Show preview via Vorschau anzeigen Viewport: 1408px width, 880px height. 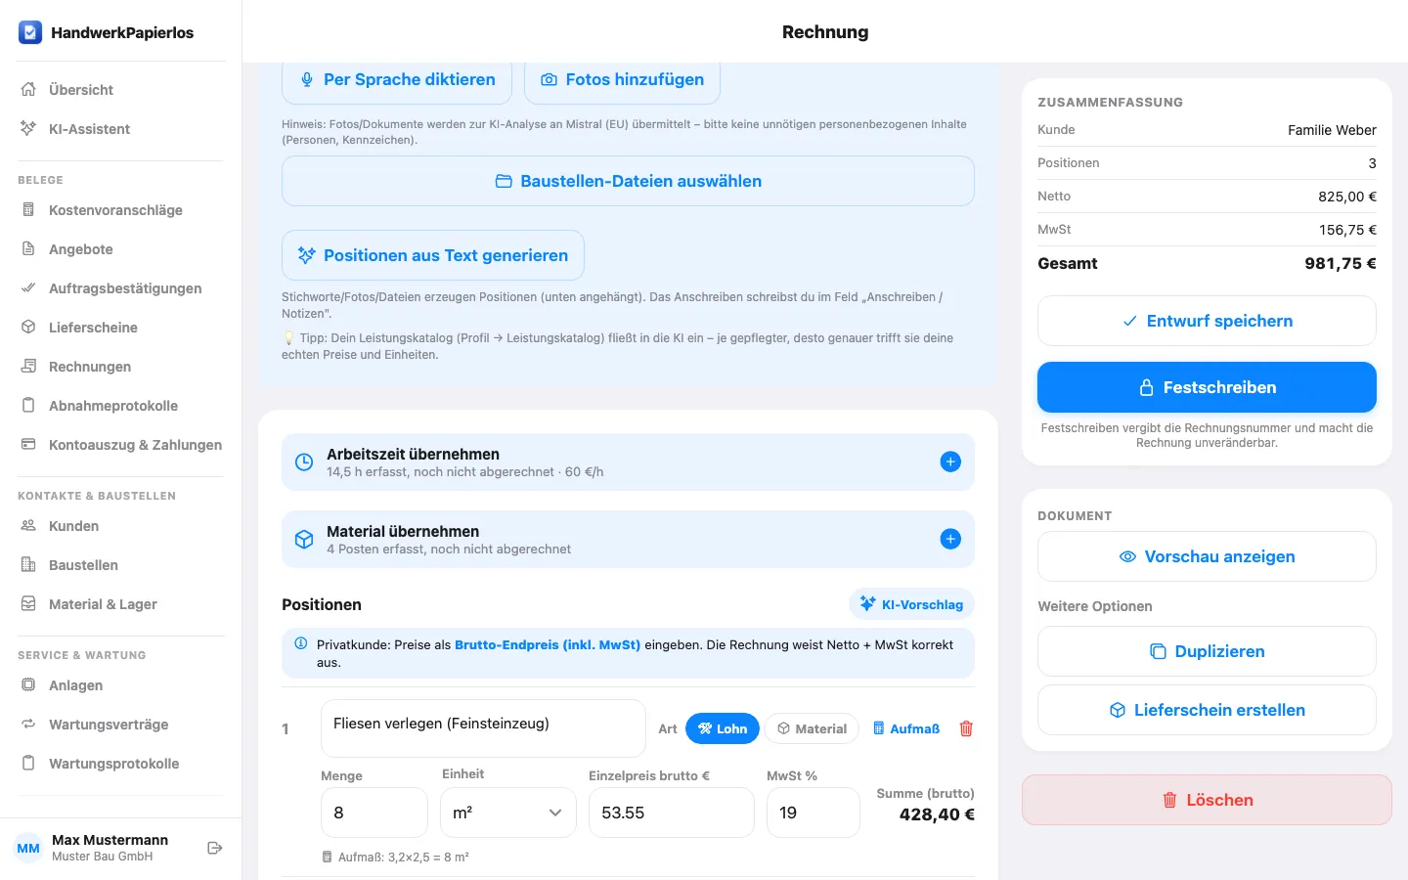click(1207, 556)
